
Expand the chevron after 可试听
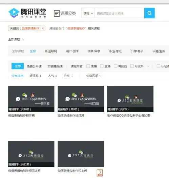[148, 66]
